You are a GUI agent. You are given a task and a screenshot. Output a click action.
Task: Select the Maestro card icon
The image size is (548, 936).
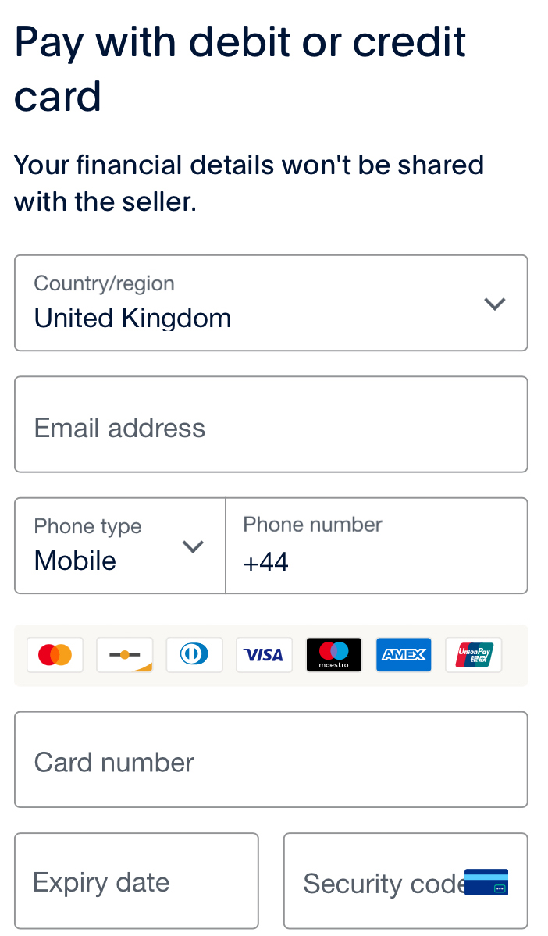click(333, 655)
